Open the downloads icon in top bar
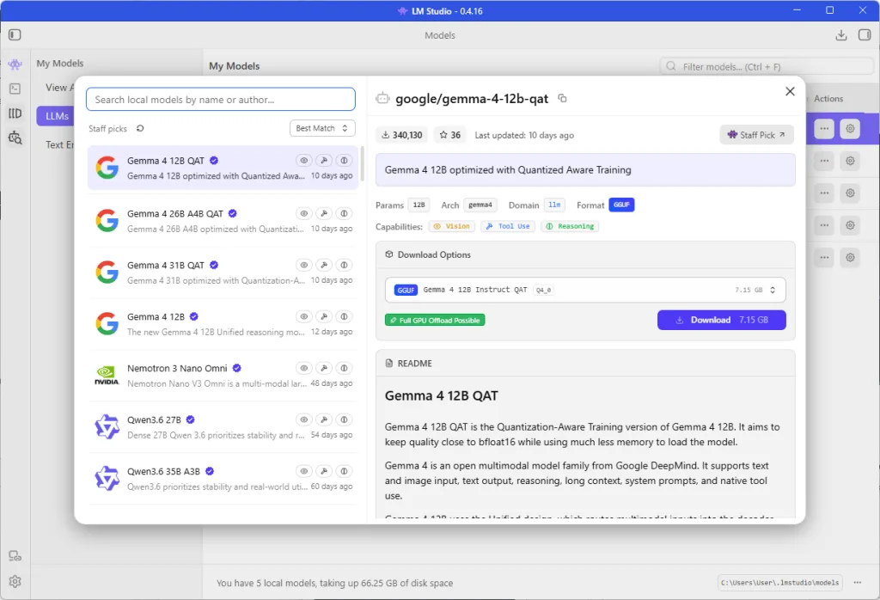 tap(840, 34)
